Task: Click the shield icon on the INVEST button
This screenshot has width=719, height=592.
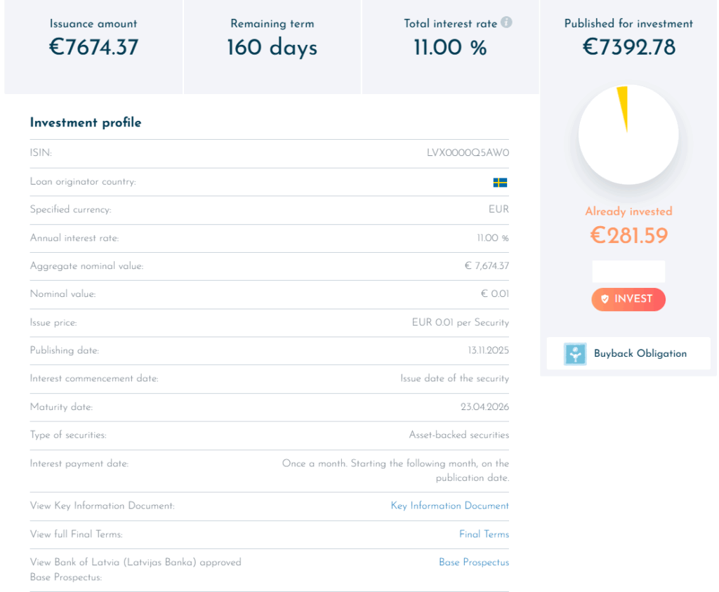Action: point(605,299)
